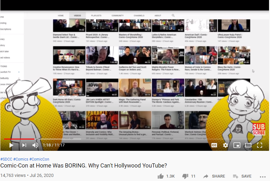Open the #Comics hashtag
Viewport: 270px width, 181px height.
click(x=21, y=159)
